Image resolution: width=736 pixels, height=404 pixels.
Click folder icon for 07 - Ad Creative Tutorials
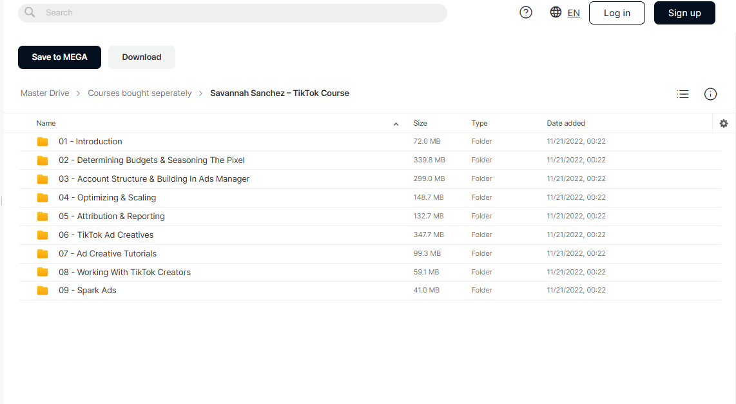(x=43, y=254)
